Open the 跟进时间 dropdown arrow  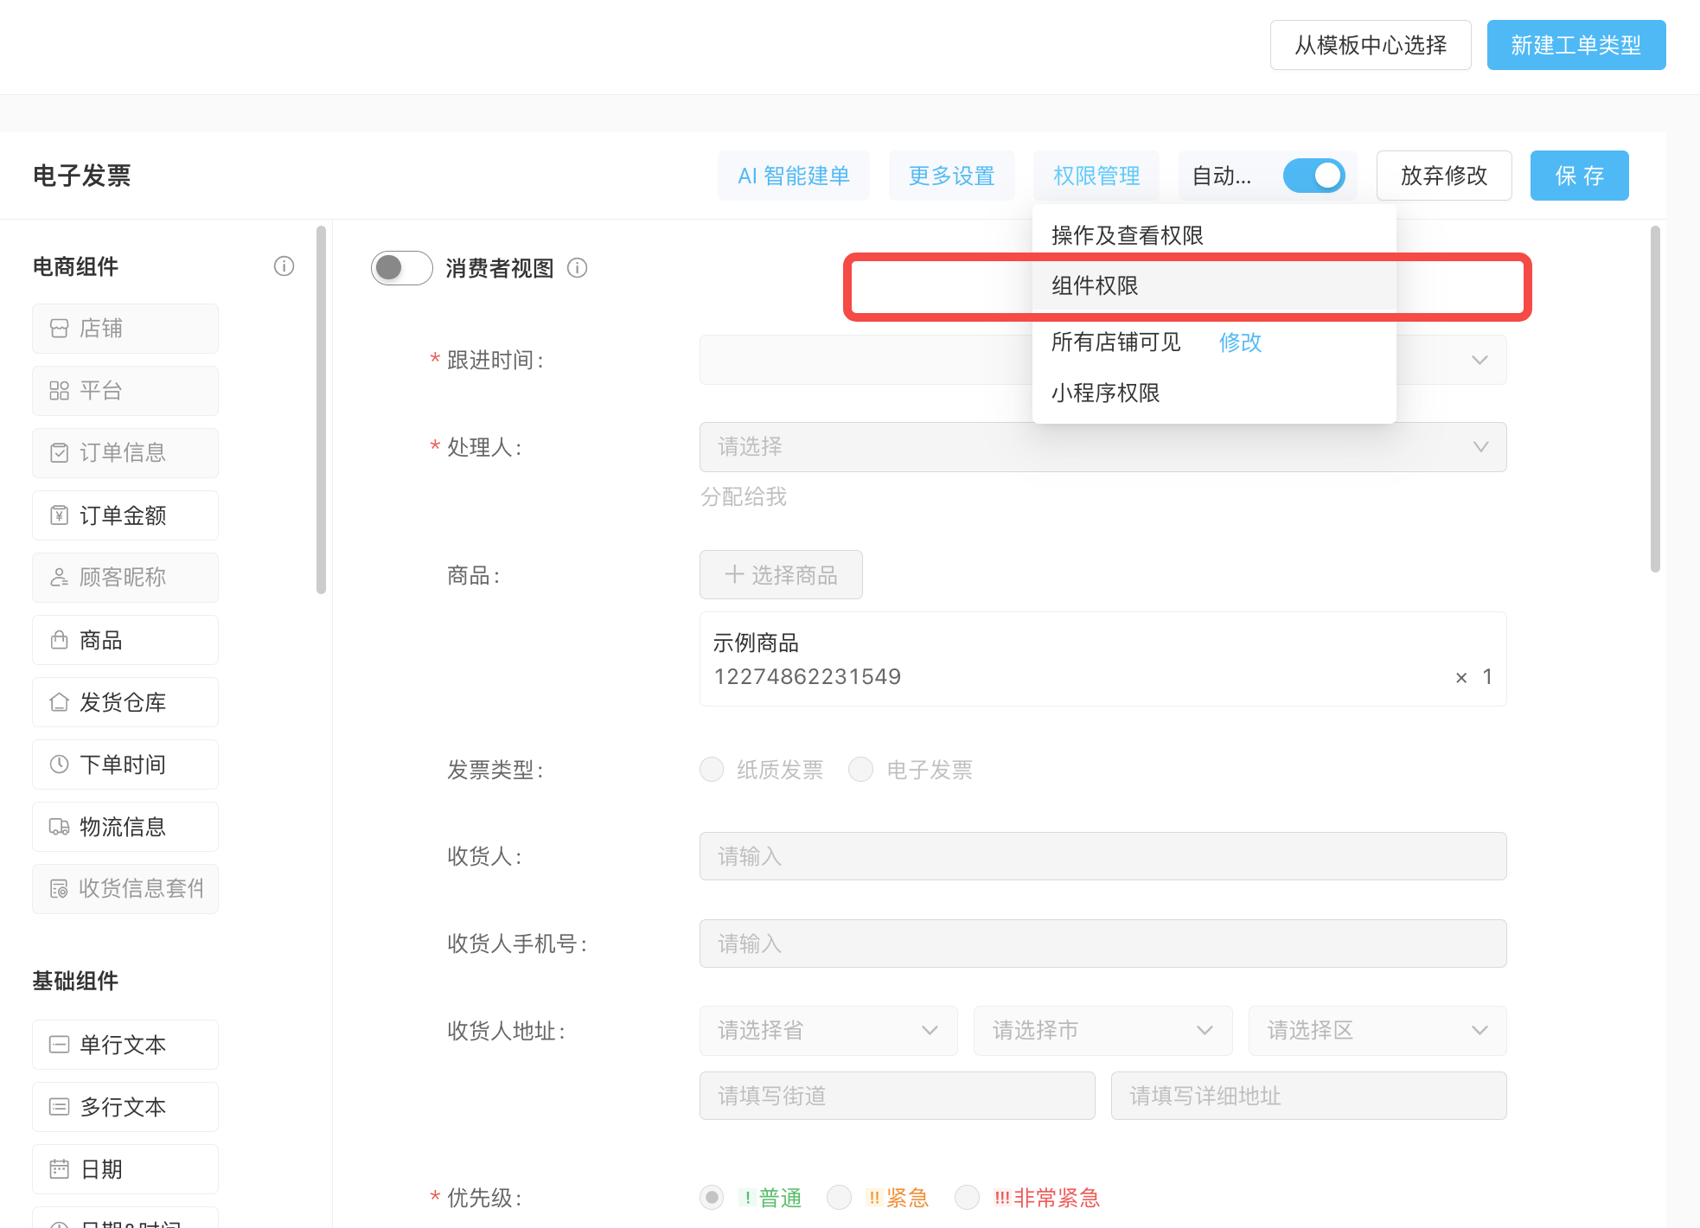click(1480, 360)
